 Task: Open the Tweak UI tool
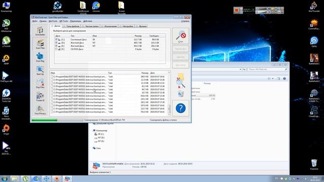click(x=40, y=97)
